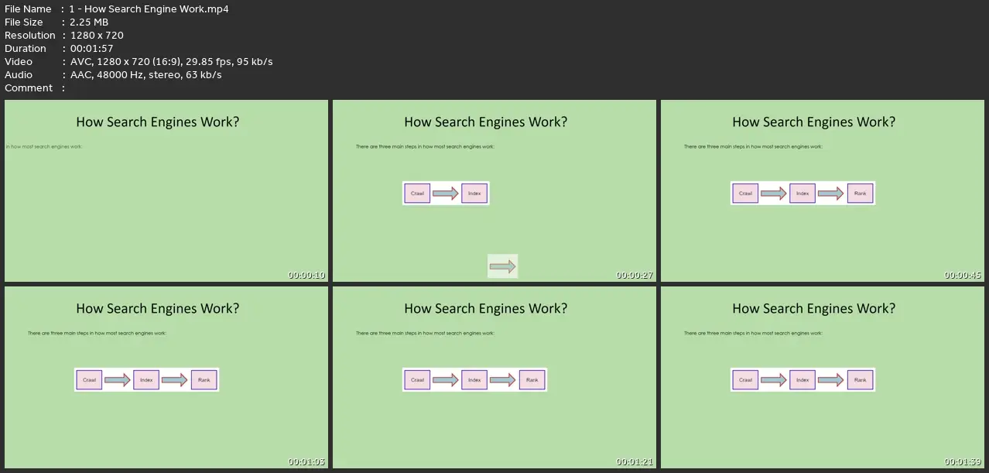Click the 00:01:57 duration value
The height and width of the screenshot is (473, 989).
click(91, 49)
